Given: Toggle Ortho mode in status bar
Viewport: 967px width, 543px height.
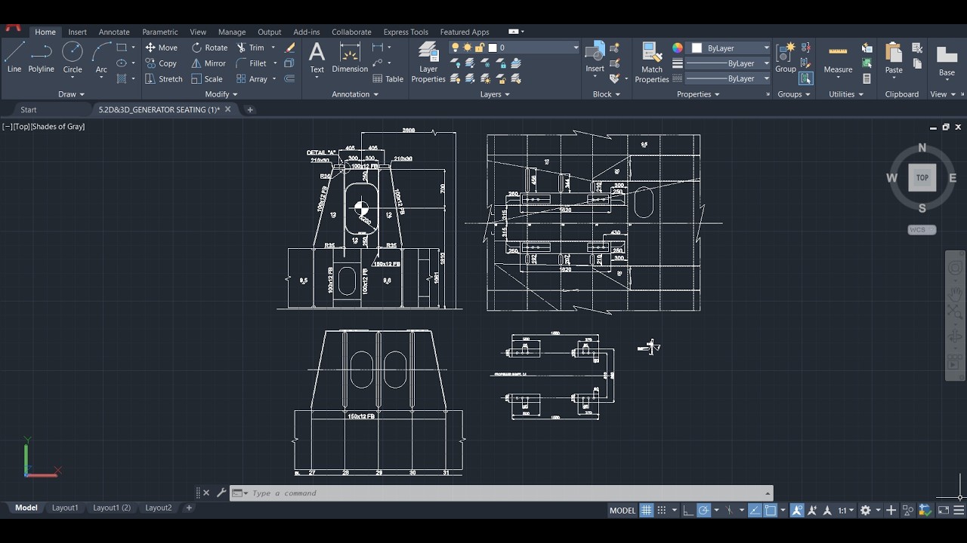Looking at the screenshot, I should tap(688, 511).
